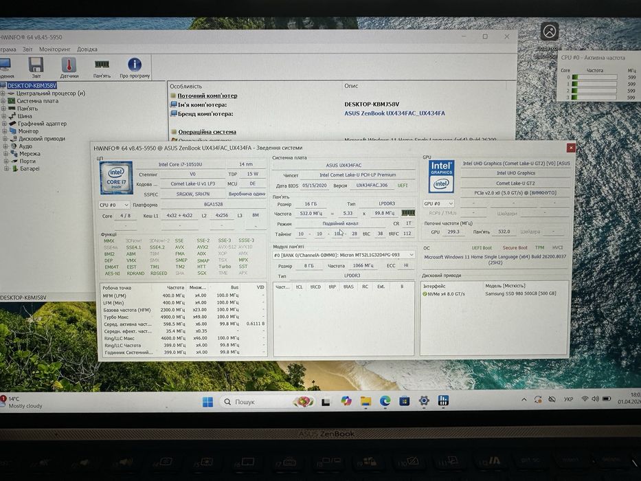Click the Intel Core i7 logo badge
Image resolution: width=641 pixels, height=481 pixels.
click(116, 178)
